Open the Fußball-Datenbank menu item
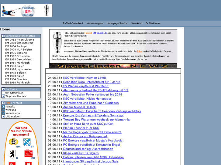Viewport: 221px width, 165px height. coord(73,23)
